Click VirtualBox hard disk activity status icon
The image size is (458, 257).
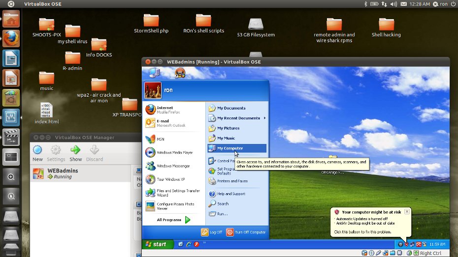364,253
